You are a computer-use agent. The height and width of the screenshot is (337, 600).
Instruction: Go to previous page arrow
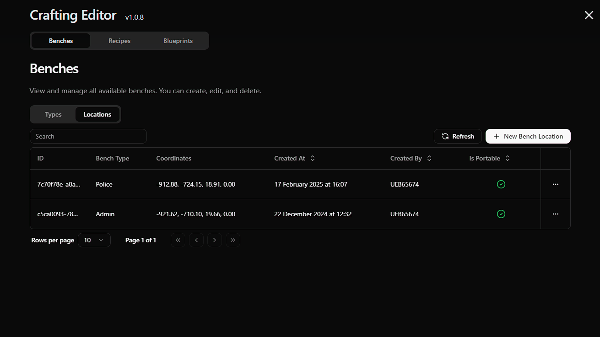(196, 240)
